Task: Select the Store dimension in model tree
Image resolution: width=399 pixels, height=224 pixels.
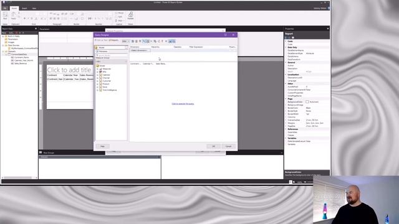Action: 105,87
